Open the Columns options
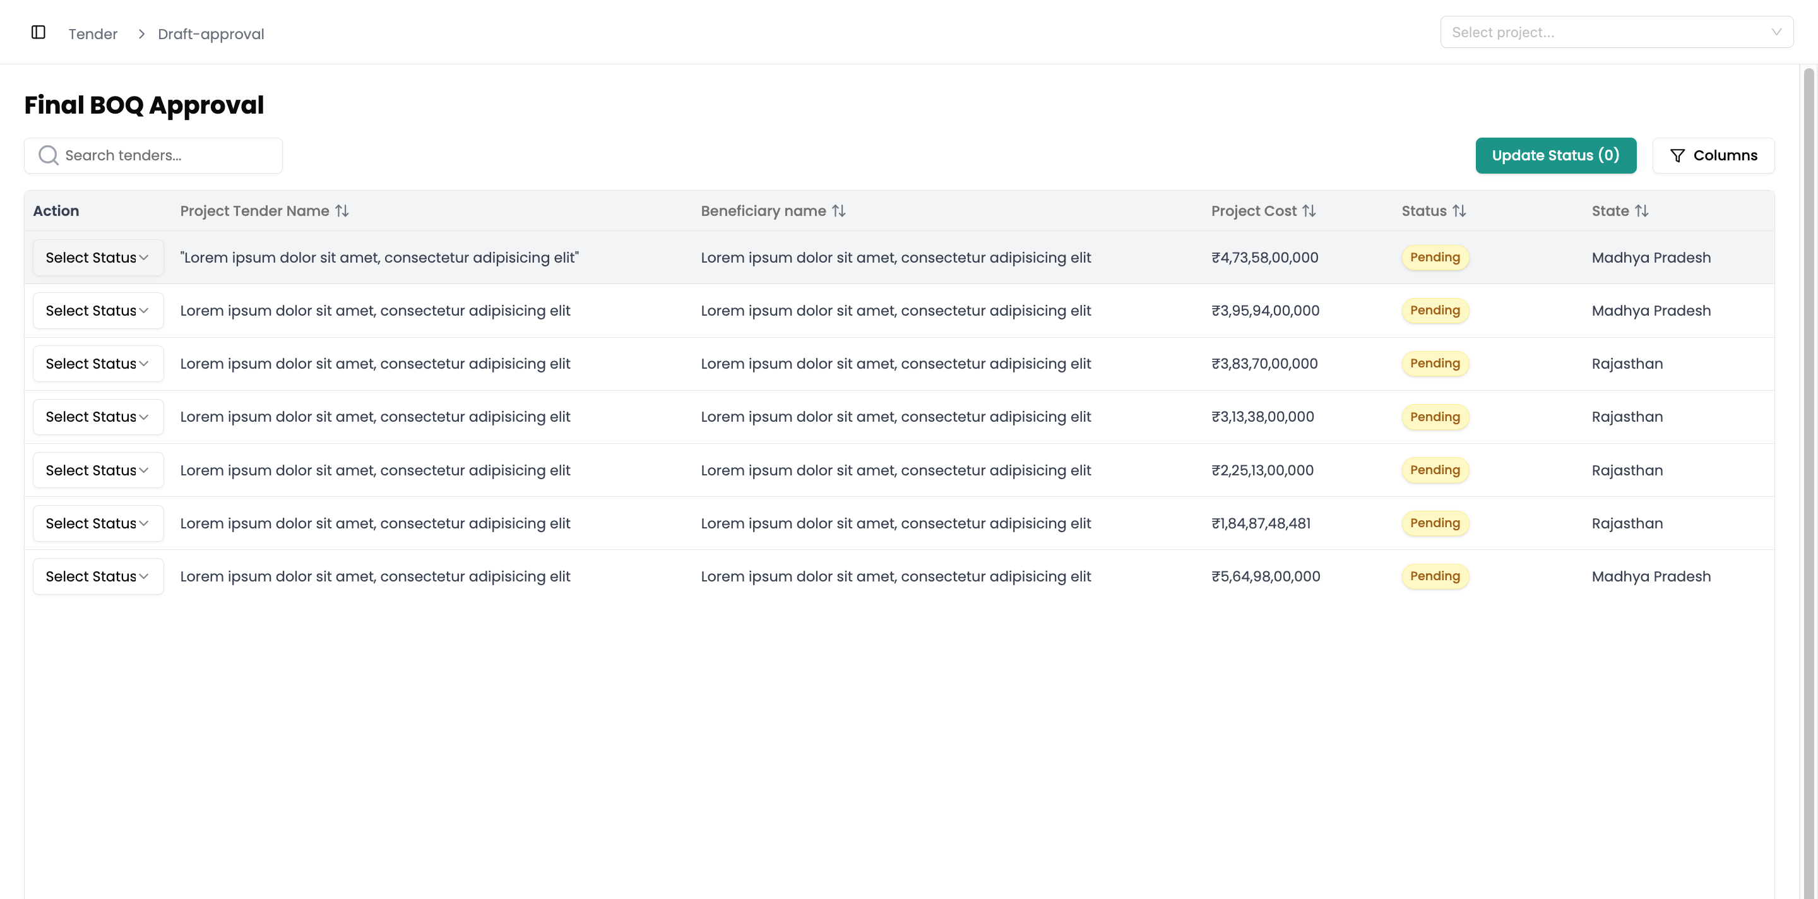1818x899 pixels. click(1714, 155)
